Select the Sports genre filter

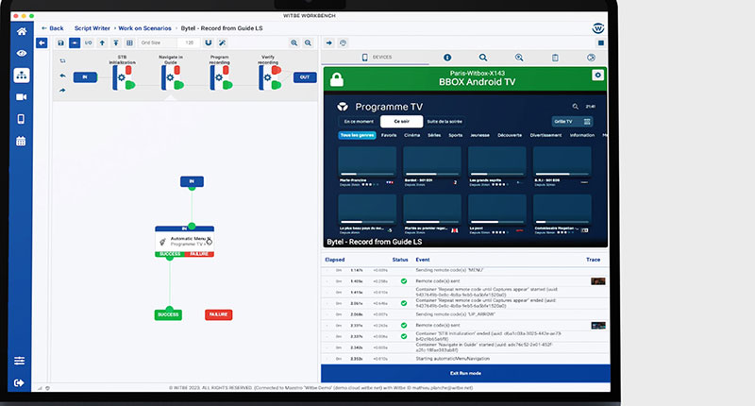pos(456,135)
